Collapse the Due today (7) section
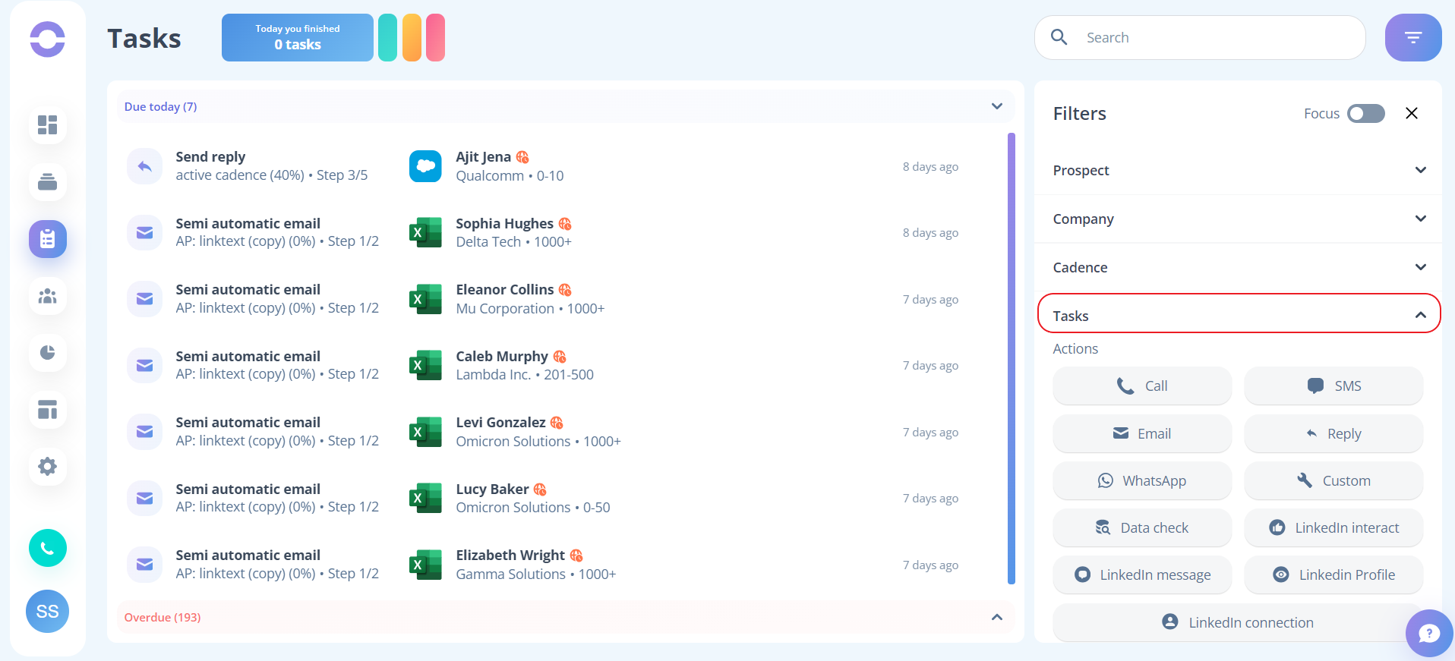 (x=565, y=106)
